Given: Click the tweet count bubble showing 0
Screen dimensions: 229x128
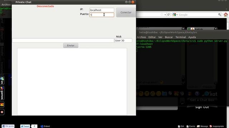Looking at the screenshot, I should [x=34, y=126].
